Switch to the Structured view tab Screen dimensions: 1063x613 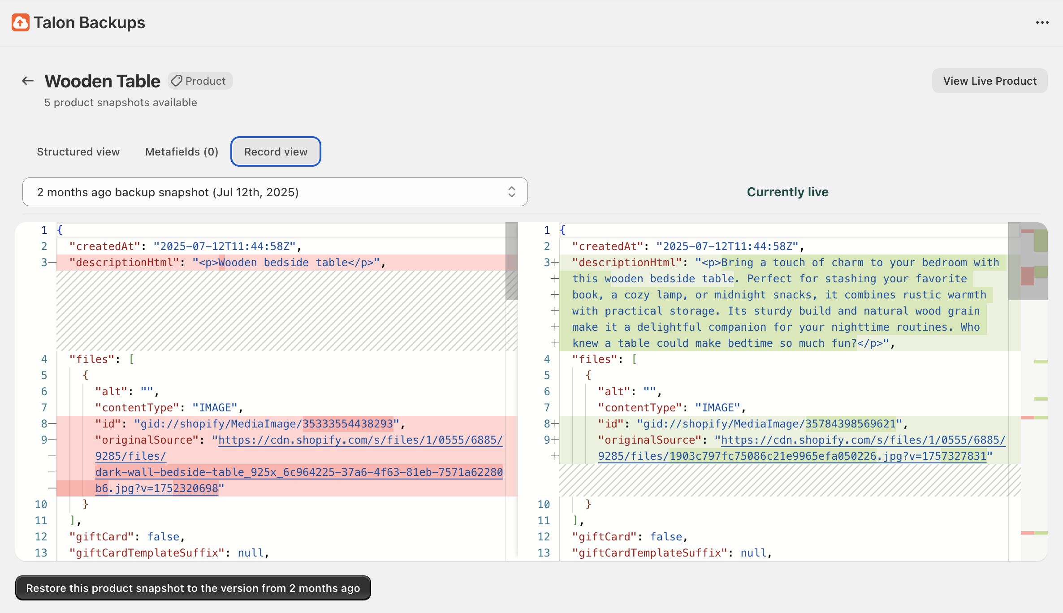tap(78, 152)
